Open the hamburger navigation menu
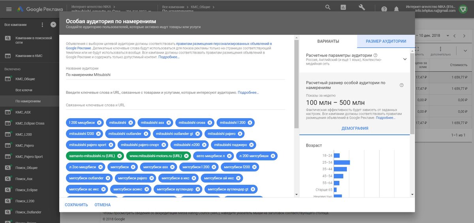This screenshot has width=474, height=223. 9,9
